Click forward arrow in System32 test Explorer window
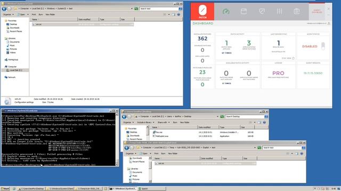This screenshot has width=341, height=191. pos(9,8)
